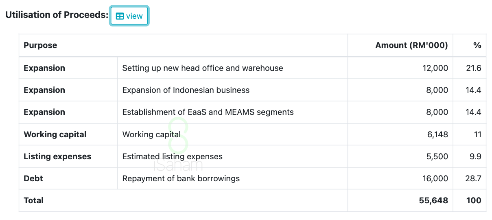Click the "Purpose" column header
The width and height of the screenshot is (492, 220).
pos(40,45)
